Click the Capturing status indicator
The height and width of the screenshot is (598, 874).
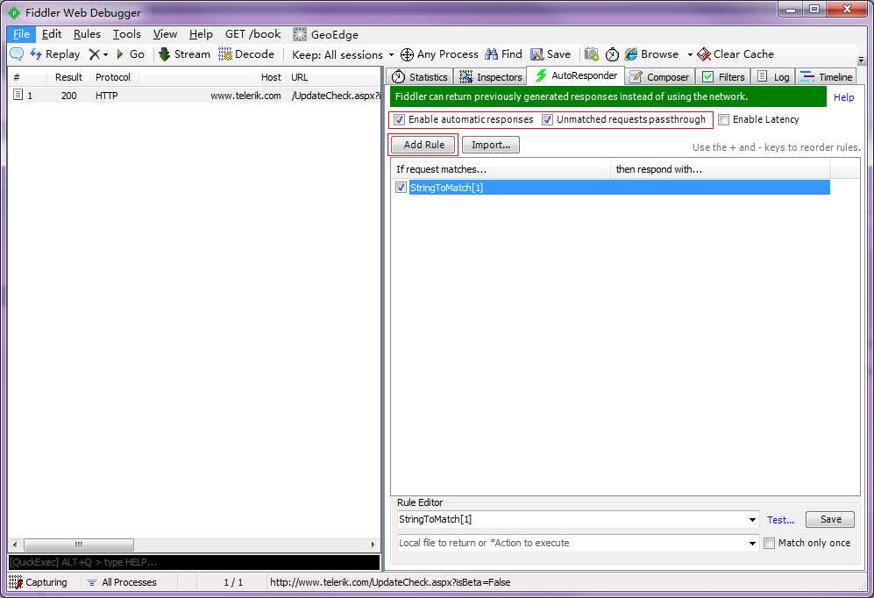(x=38, y=582)
